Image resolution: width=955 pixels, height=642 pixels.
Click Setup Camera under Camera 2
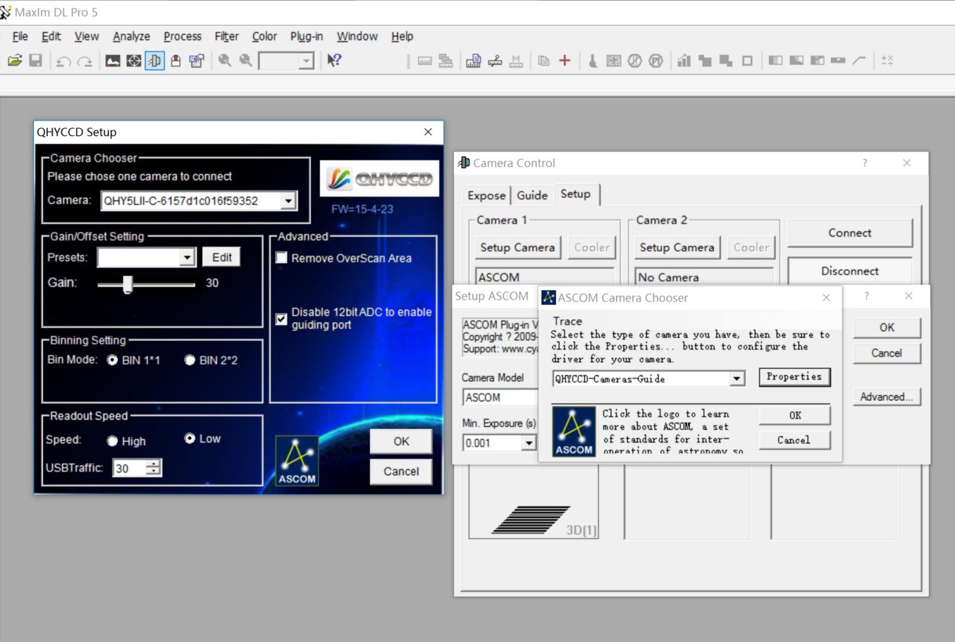click(x=677, y=247)
